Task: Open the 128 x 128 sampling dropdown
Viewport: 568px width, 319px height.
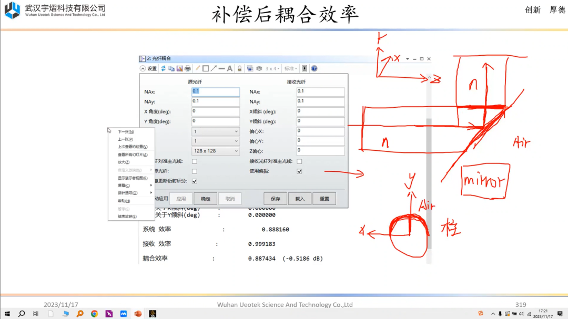Action: [x=215, y=151]
